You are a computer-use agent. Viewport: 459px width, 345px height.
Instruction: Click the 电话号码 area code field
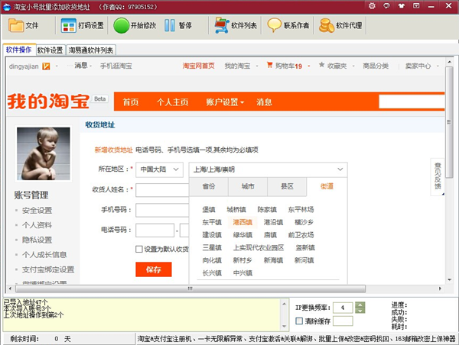click(155, 231)
